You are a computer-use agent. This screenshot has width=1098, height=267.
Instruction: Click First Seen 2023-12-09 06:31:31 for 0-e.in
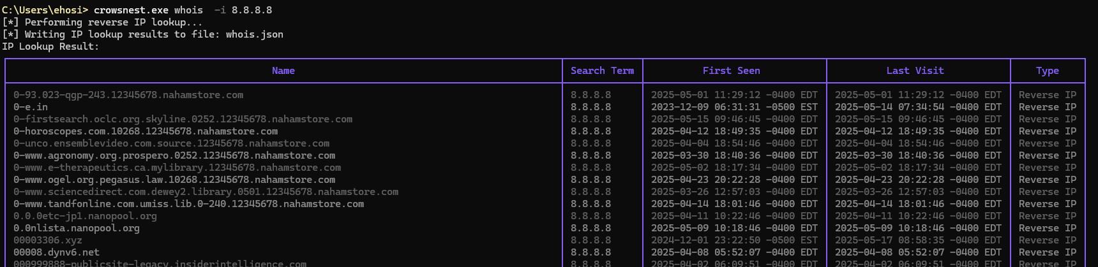(734, 107)
